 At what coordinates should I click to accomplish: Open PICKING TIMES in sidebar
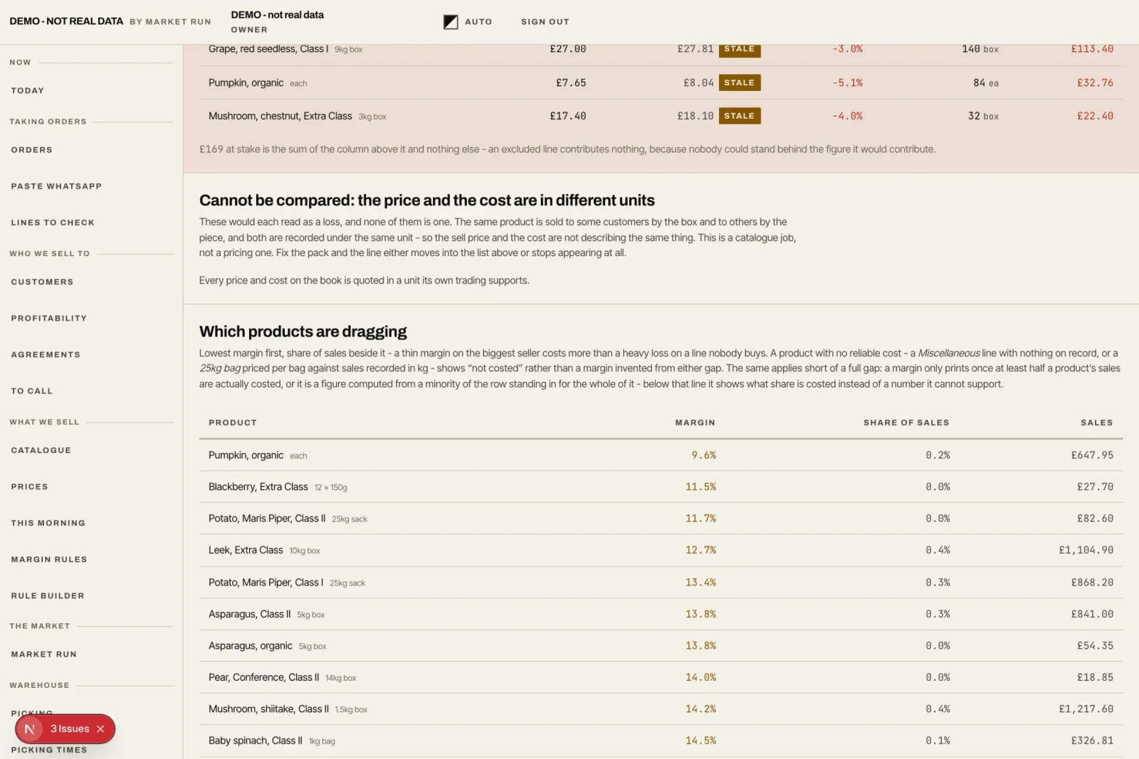[49, 750]
